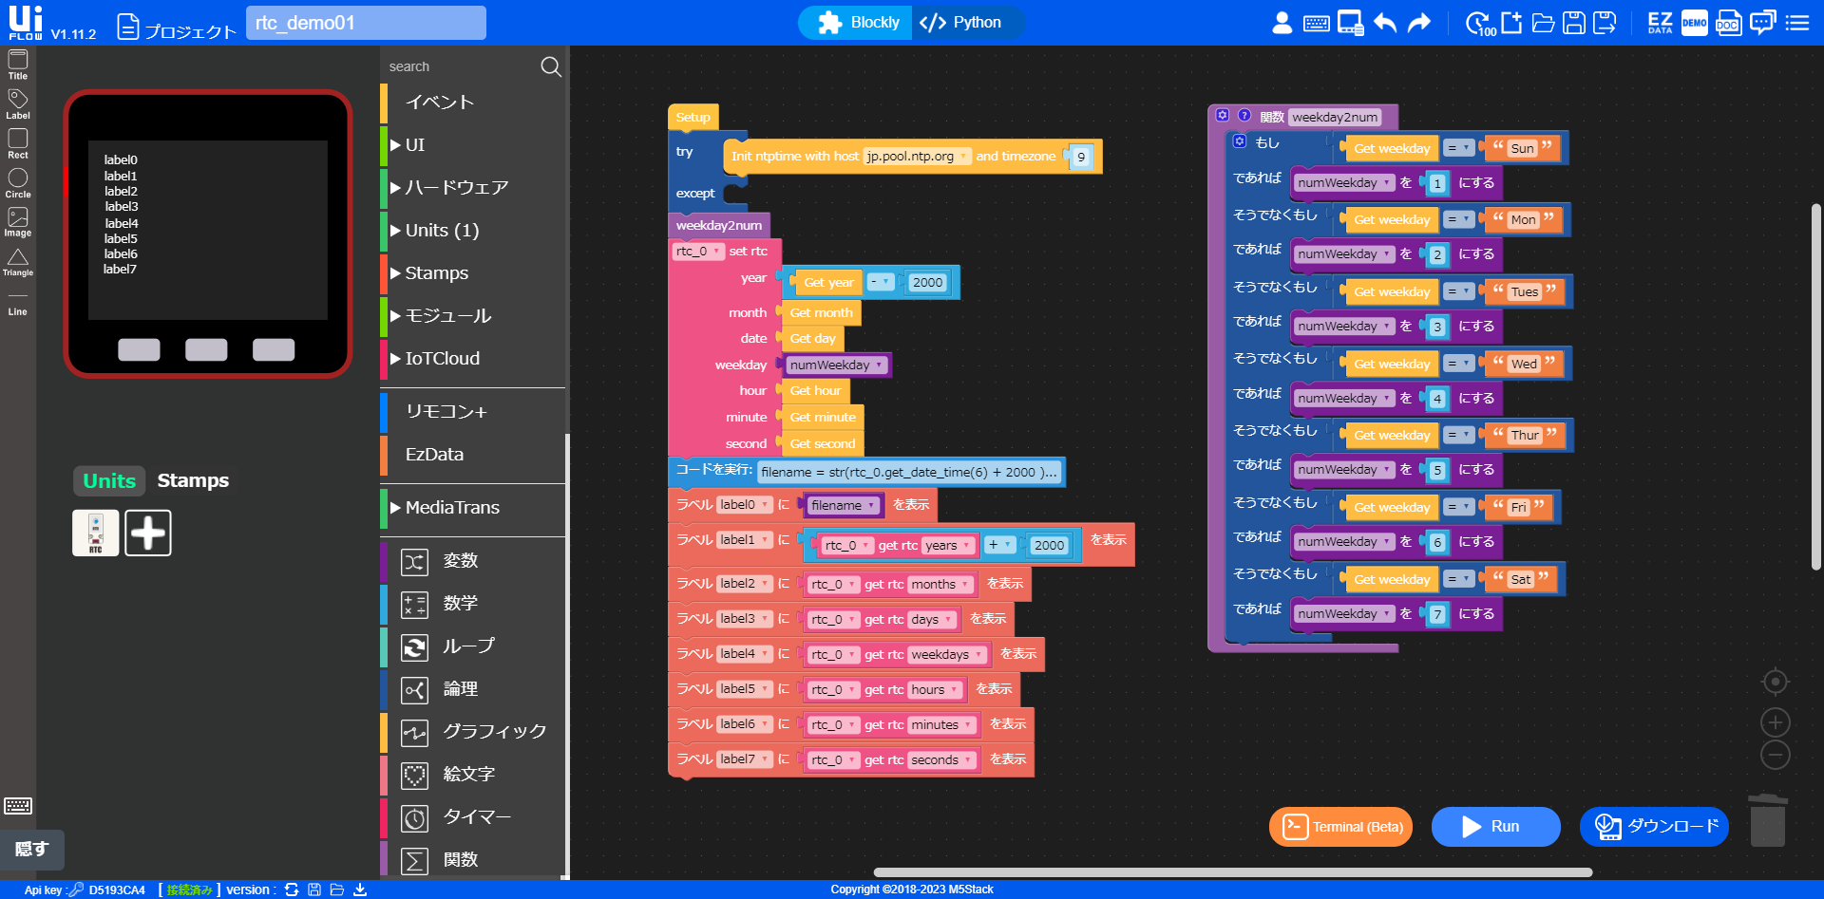The image size is (1824, 899).
Task: Click the horizontal workspace scrollbar
Action: (x=1232, y=872)
